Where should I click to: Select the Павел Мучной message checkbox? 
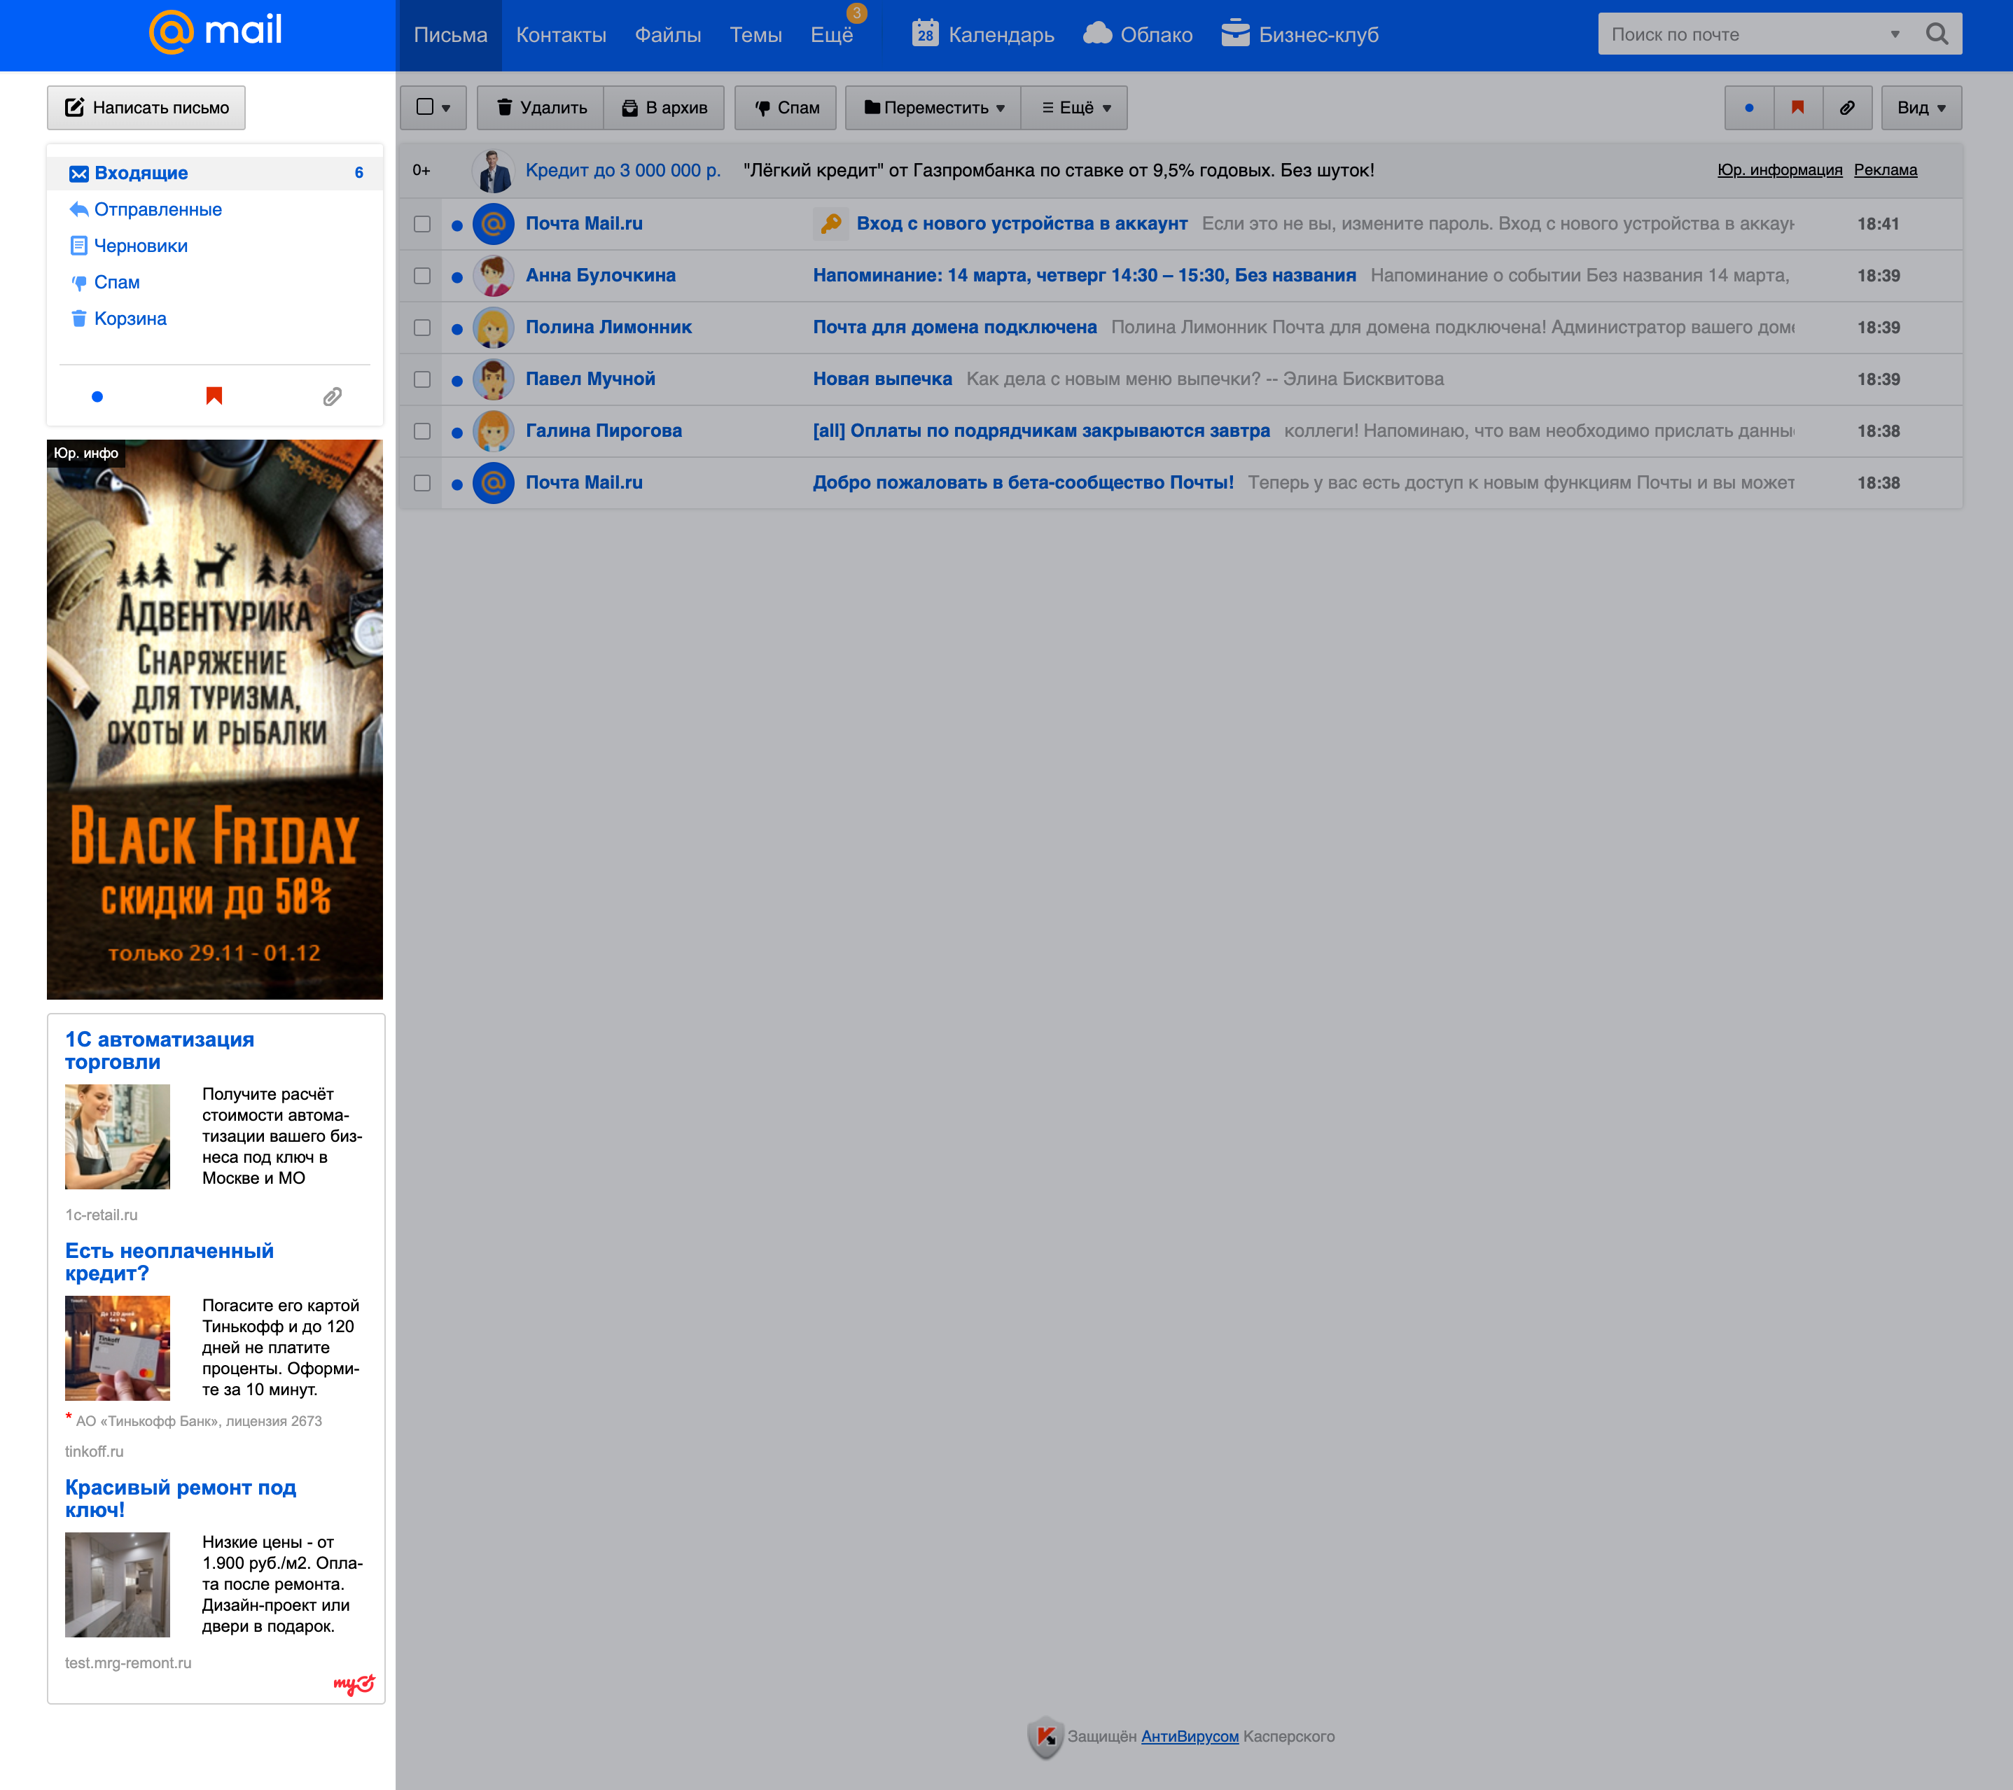click(422, 379)
